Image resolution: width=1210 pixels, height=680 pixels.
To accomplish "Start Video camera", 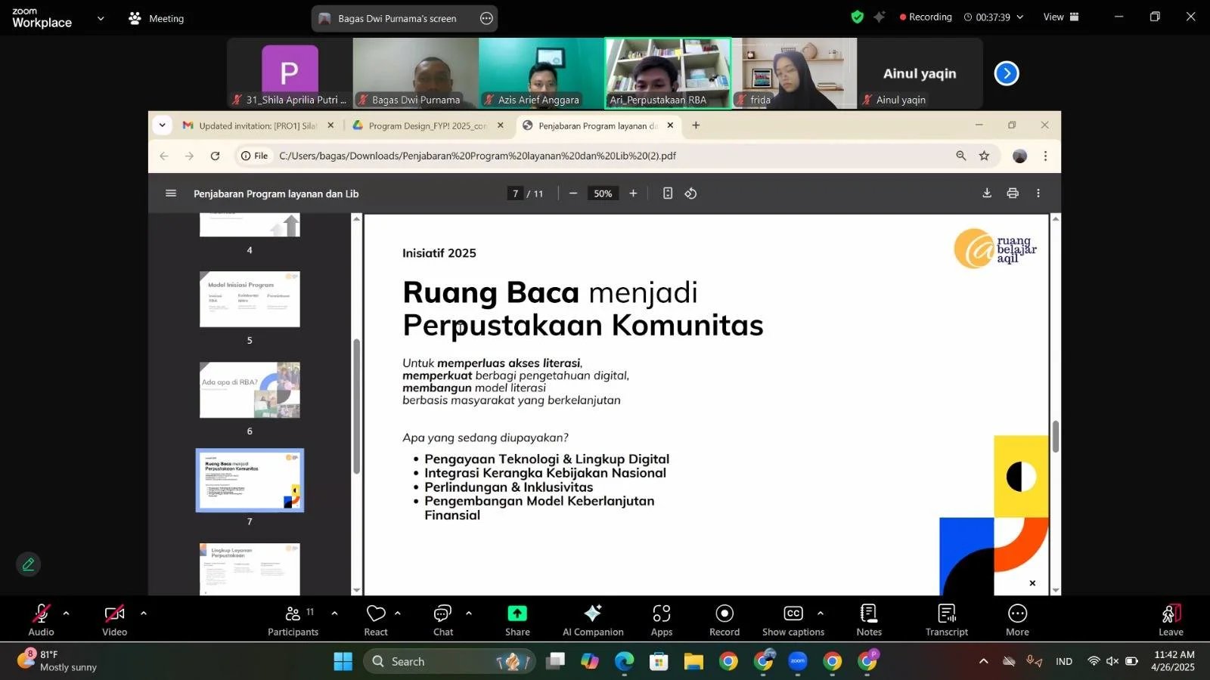I will pyautogui.click(x=114, y=620).
